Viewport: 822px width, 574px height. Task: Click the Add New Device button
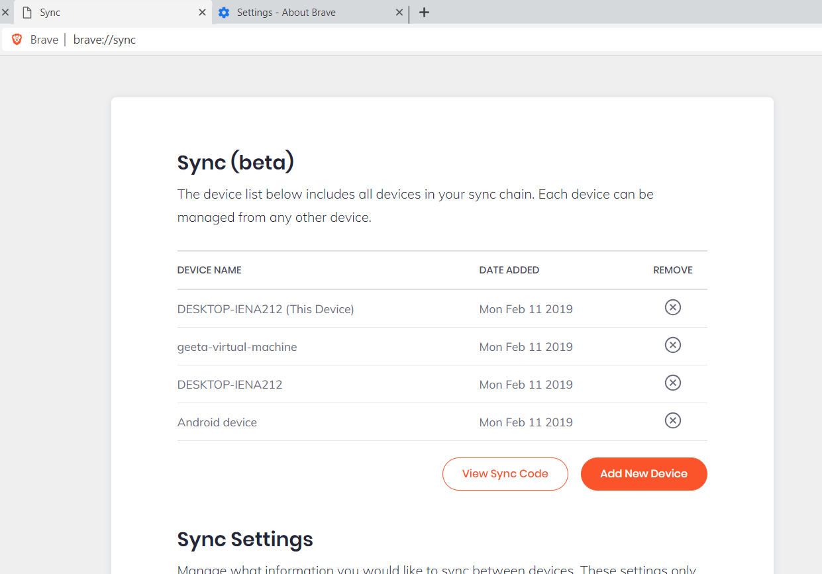tap(644, 474)
